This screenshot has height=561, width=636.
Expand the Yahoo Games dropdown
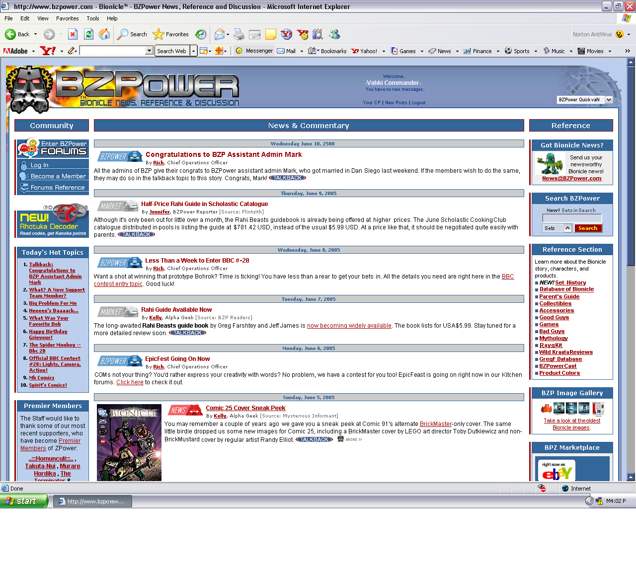422,51
